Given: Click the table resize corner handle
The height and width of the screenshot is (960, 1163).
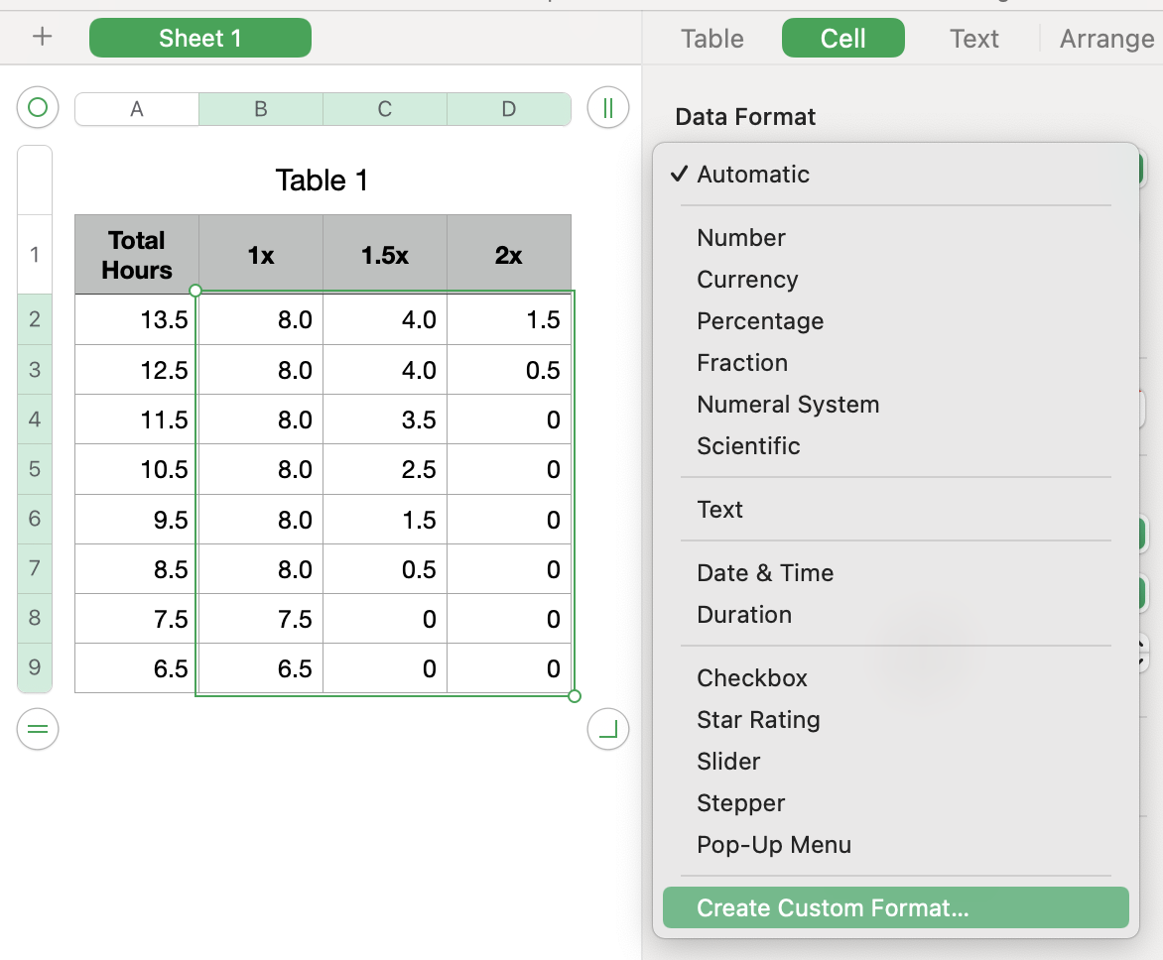Looking at the screenshot, I should pyautogui.click(x=608, y=730).
